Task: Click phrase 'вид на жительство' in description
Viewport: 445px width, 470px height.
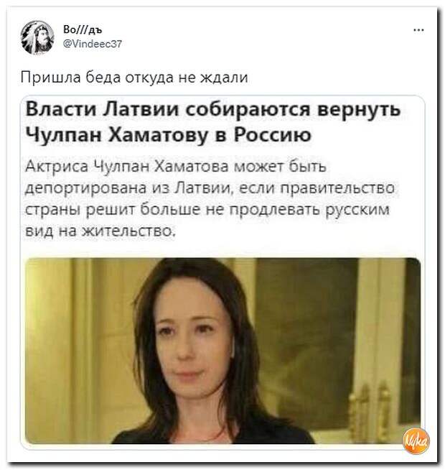Action: (100, 231)
